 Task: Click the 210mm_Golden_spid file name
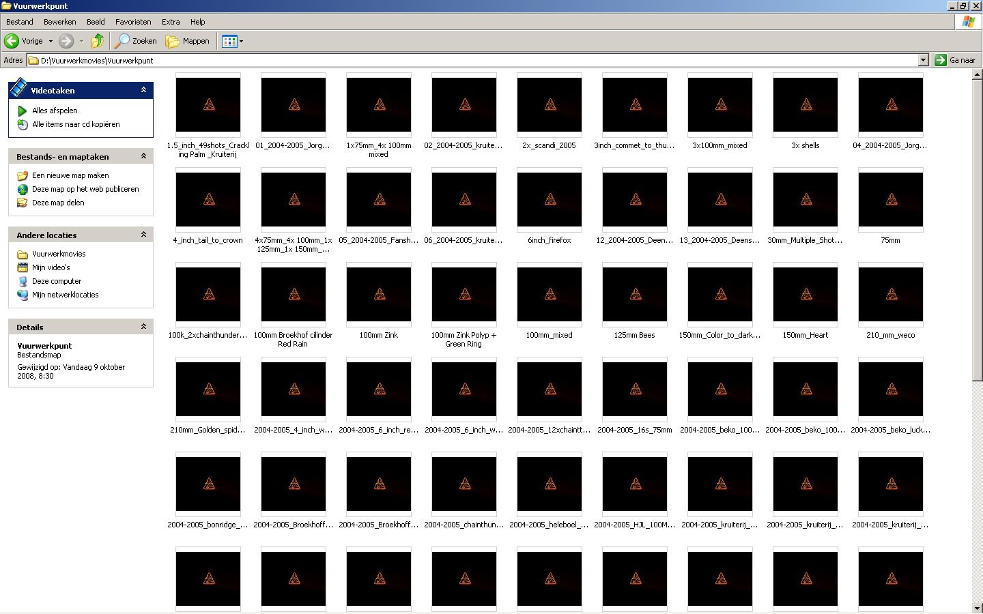click(x=208, y=430)
